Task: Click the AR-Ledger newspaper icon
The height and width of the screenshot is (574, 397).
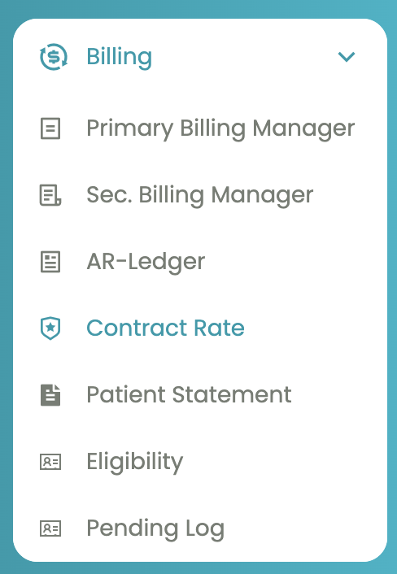Action: coord(50,261)
